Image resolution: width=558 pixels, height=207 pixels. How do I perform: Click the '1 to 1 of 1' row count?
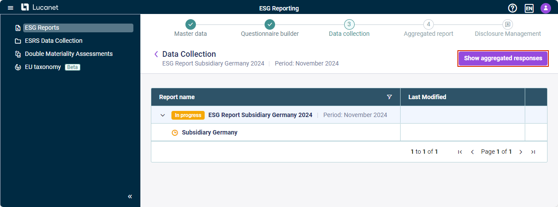point(424,152)
